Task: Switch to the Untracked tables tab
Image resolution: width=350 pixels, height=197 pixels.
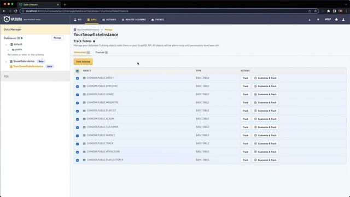Action: point(82,53)
